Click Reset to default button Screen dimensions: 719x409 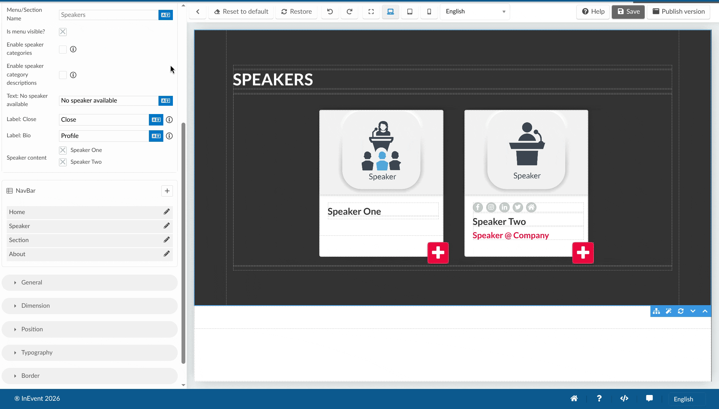click(241, 12)
